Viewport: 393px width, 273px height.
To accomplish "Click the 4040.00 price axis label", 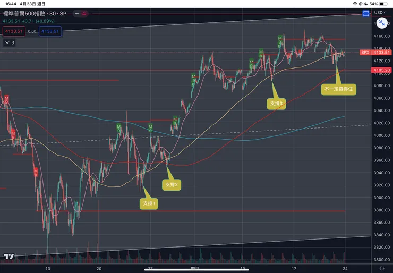I will [382, 110].
